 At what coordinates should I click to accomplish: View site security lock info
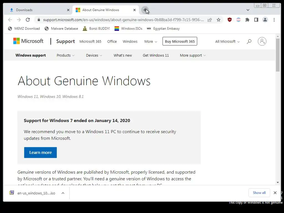click(39, 20)
